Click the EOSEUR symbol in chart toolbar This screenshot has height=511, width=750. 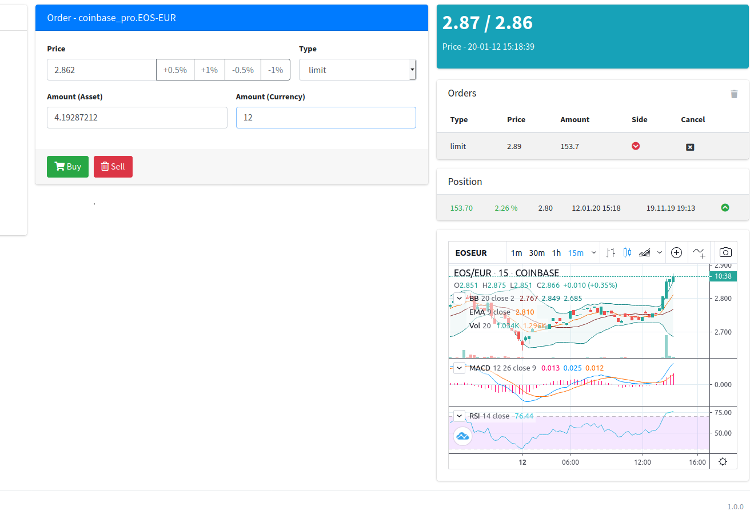(471, 253)
